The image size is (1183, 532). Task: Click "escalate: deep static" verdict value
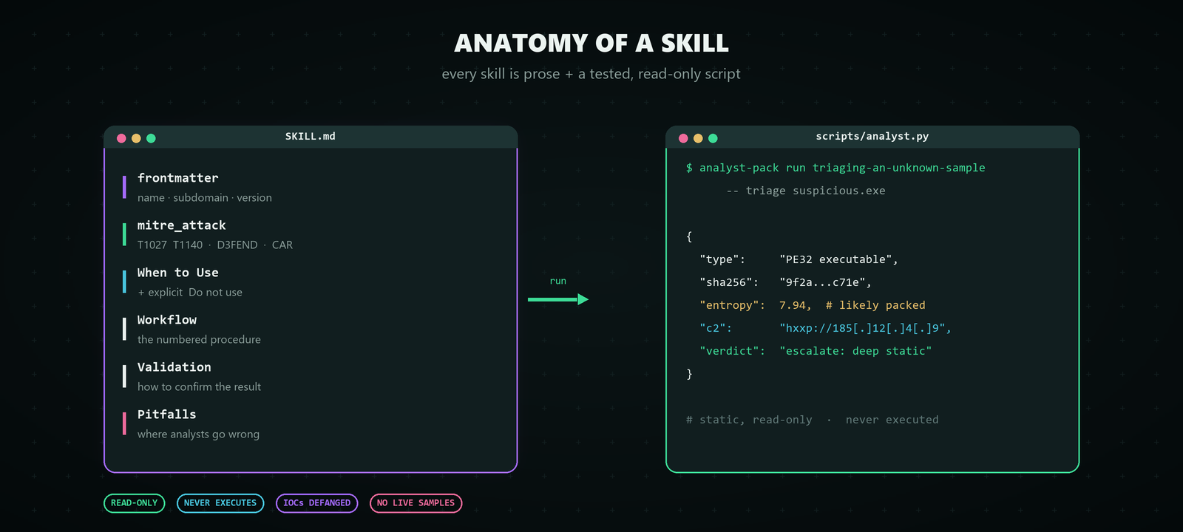855,352
